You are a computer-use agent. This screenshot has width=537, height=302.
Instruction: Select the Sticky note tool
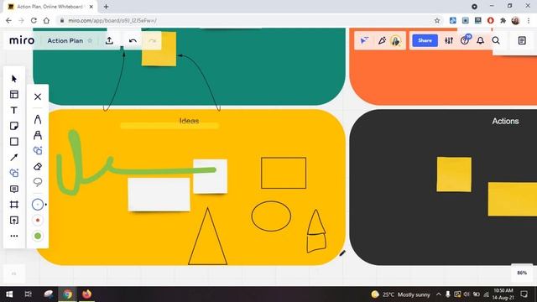click(x=14, y=126)
